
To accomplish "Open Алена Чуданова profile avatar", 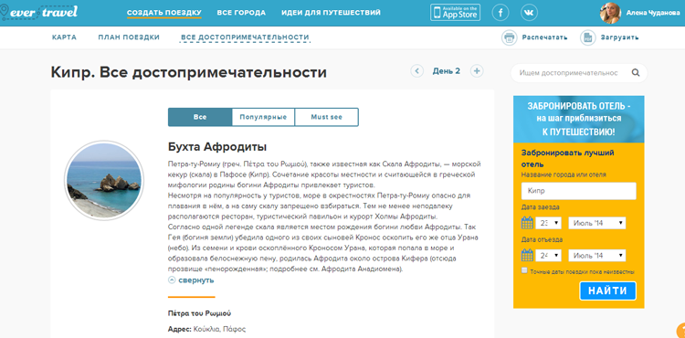I will (x=610, y=13).
